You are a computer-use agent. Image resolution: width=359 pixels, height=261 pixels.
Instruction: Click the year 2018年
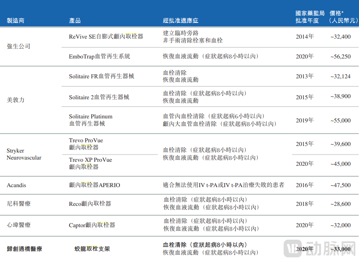305,204
